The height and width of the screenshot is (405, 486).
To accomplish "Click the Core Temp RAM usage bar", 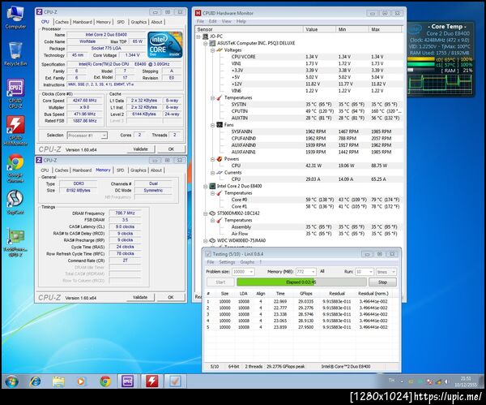I will coord(421,71).
